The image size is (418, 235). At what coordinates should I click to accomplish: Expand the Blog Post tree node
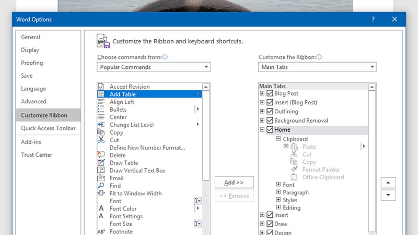click(262, 93)
